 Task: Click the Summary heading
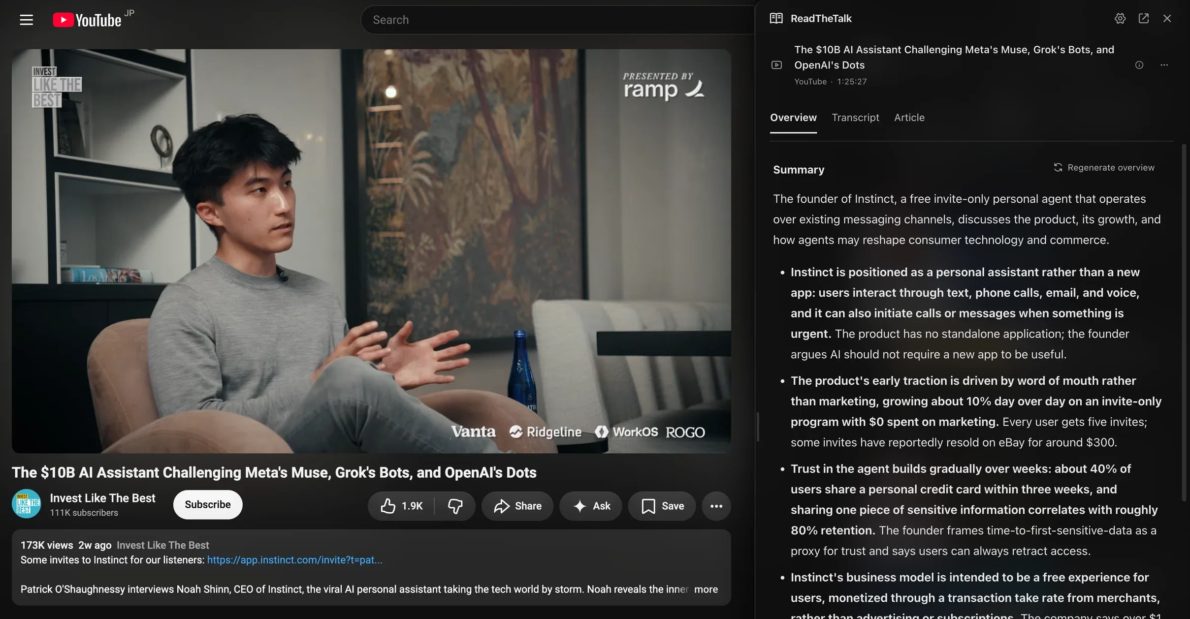[x=799, y=170]
